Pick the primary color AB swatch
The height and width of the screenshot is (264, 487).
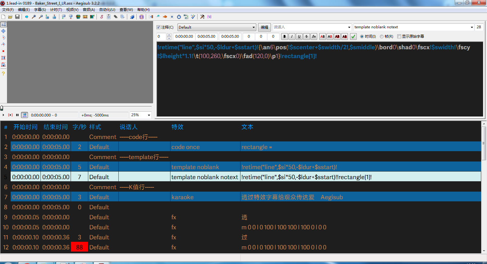[x=323, y=36]
